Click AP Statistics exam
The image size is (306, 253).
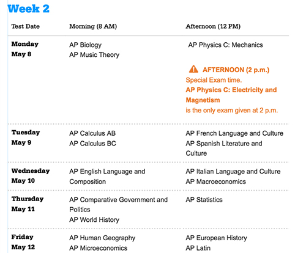pos(204,200)
